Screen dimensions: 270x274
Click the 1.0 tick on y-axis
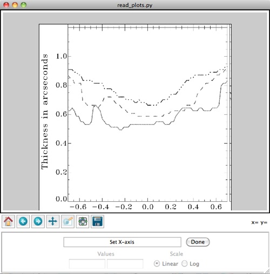click(62, 56)
